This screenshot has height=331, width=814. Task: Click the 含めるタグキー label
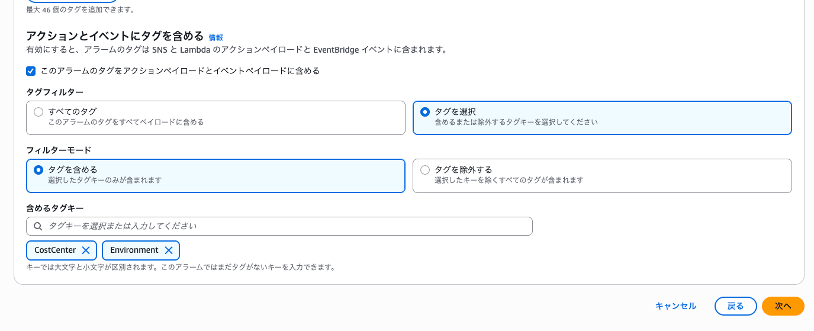(x=54, y=208)
